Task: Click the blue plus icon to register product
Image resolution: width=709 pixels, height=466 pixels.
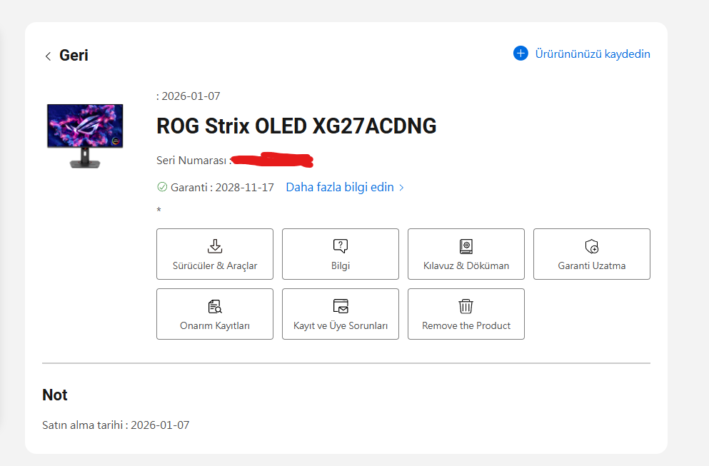Action: coord(521,54)
